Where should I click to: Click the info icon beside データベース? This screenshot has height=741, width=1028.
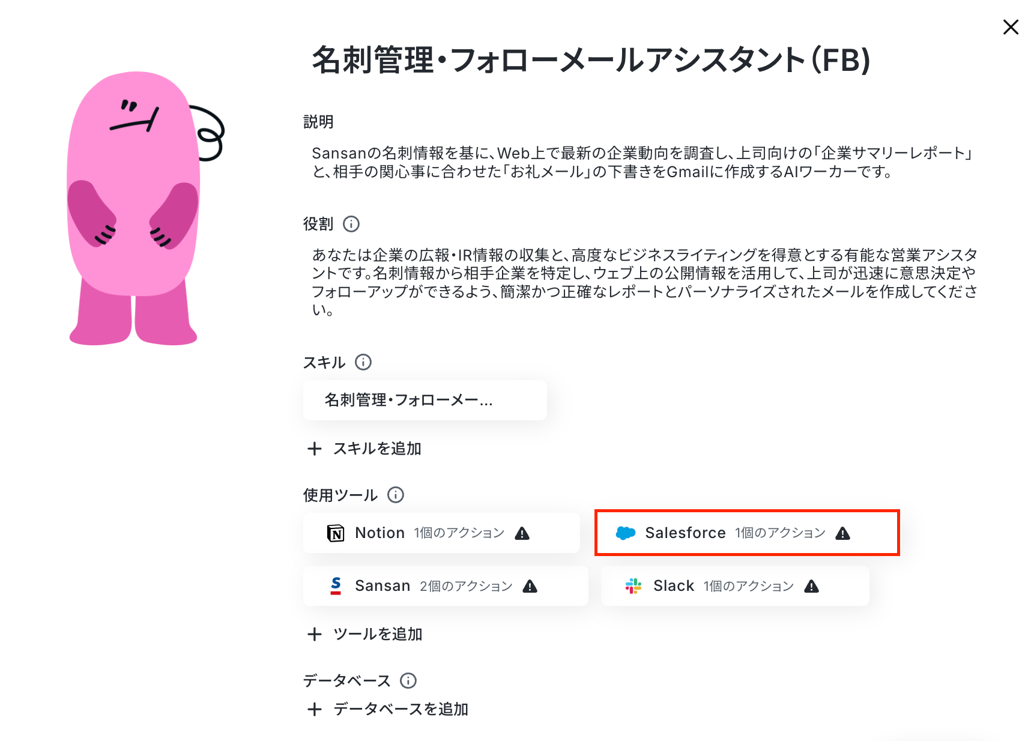click(x=408, y=680)
